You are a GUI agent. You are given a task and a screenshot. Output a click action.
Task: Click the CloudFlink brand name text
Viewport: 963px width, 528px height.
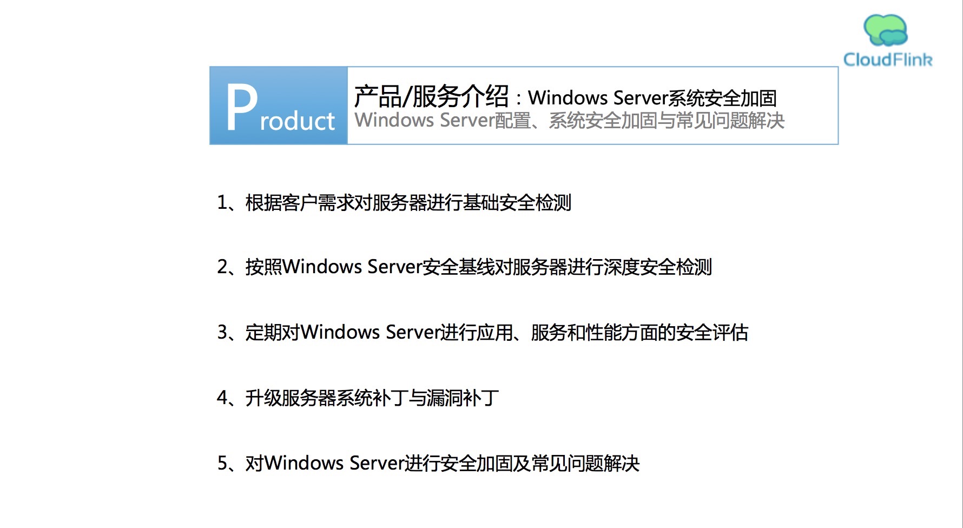point(888,60)
